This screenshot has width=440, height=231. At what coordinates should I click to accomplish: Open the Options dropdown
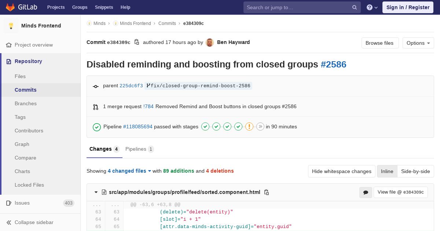[418, 43]
